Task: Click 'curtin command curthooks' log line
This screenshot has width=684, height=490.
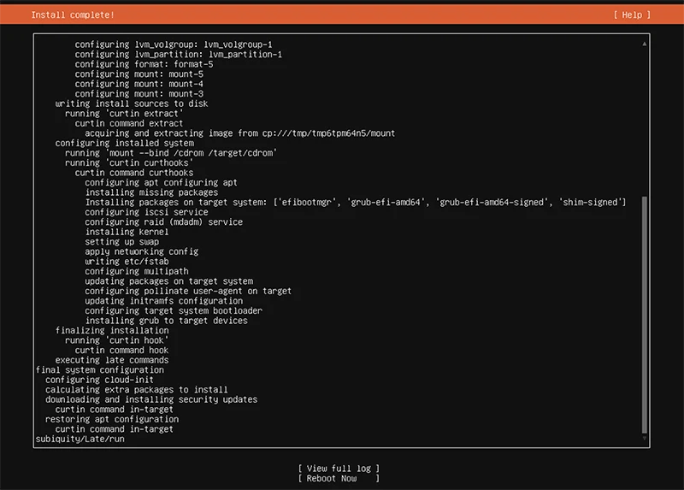Action: pos(134,173)
